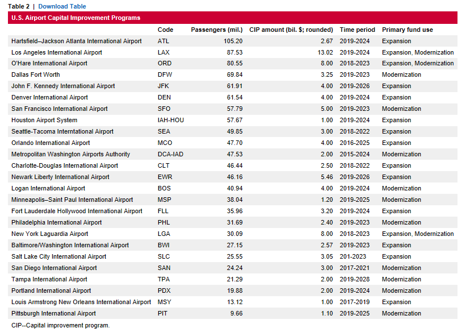Click the Tampa International Airport name
The image size is (466, 332).
click(x=49, y=279)
